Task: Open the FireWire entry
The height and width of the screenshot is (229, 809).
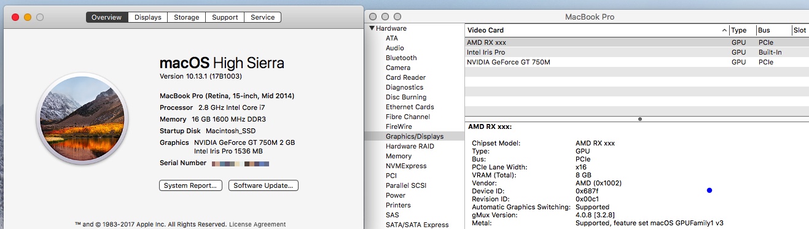Action: pos(398,126)
